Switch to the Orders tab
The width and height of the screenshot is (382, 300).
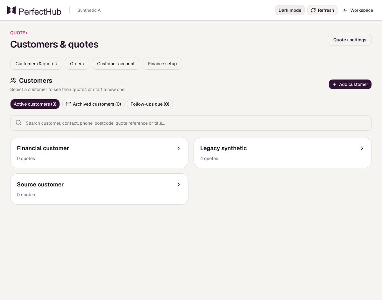point(77,64)
